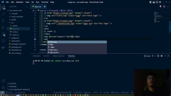171x96 pixels.
Task: Open style.css in the explorer
Action: click(18, 35)
